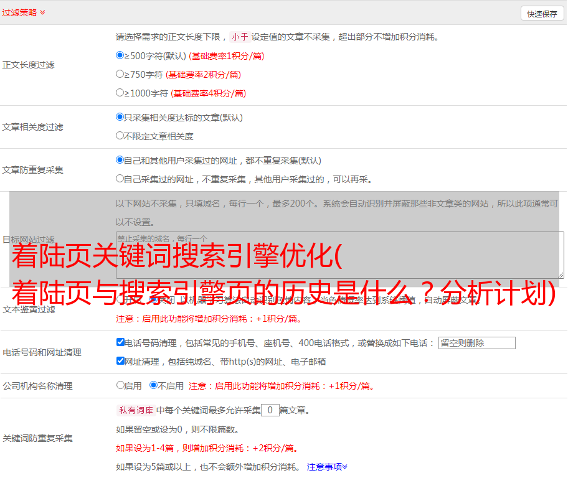The image size is (568, 478).
Task: Click the 关键词防重复采集 row label
Action: [x=37, y=438]
